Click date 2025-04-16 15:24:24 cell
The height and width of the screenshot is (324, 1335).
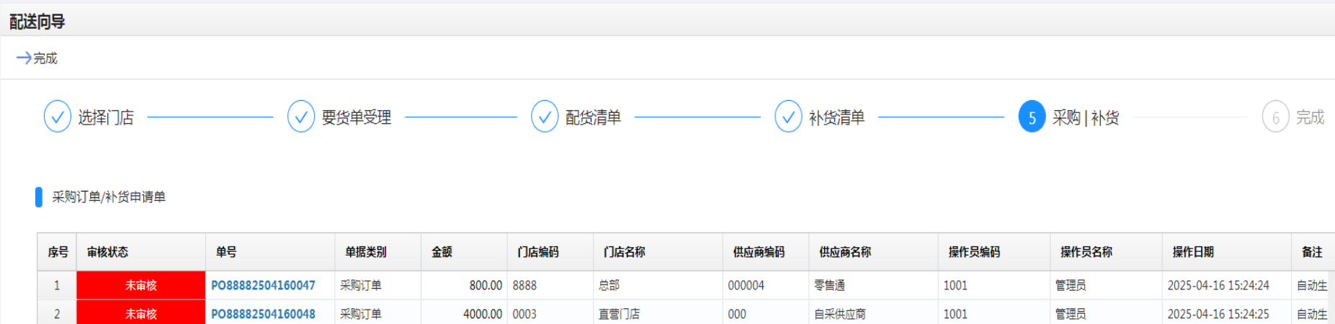[x=1226, y=286]
